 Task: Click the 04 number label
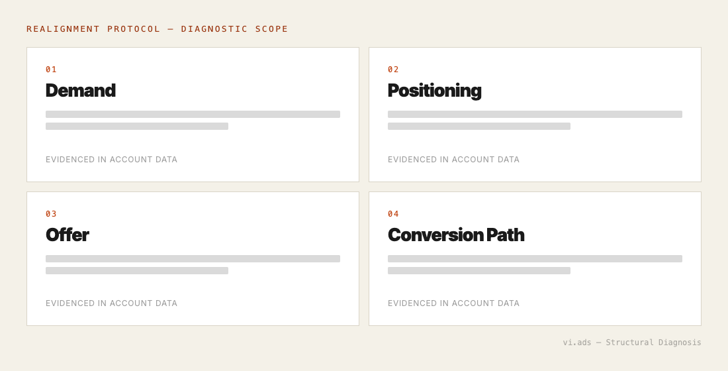393,214
